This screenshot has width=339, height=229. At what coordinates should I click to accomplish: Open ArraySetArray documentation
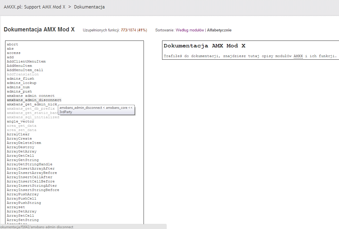coord(21,212)
